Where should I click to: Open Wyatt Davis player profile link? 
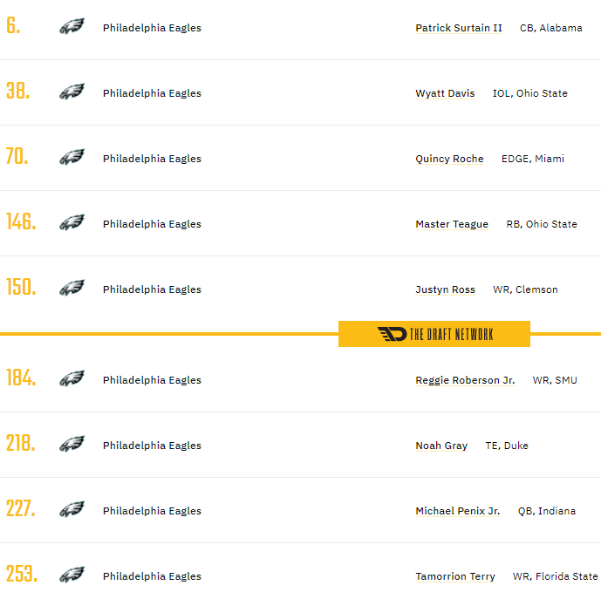point(445,93)
